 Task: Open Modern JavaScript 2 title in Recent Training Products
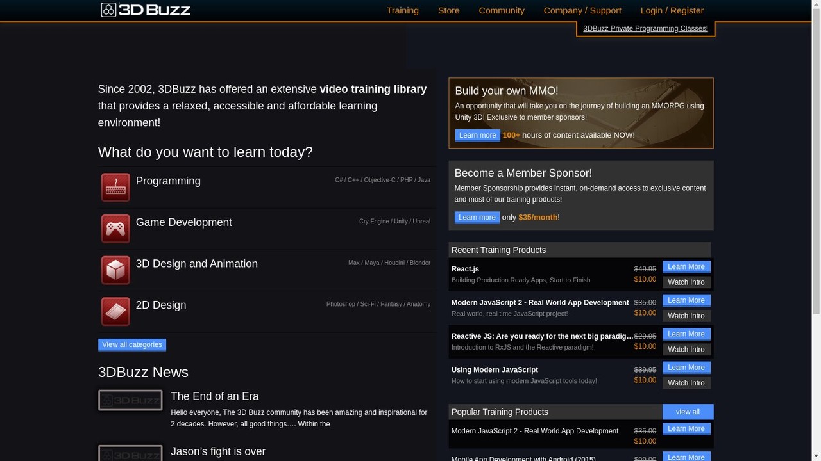pyautogui.click(x=540, y=303)
